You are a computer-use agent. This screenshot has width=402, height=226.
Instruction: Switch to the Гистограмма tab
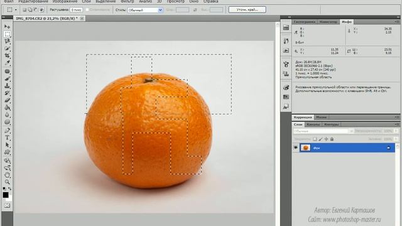[304, 22]
